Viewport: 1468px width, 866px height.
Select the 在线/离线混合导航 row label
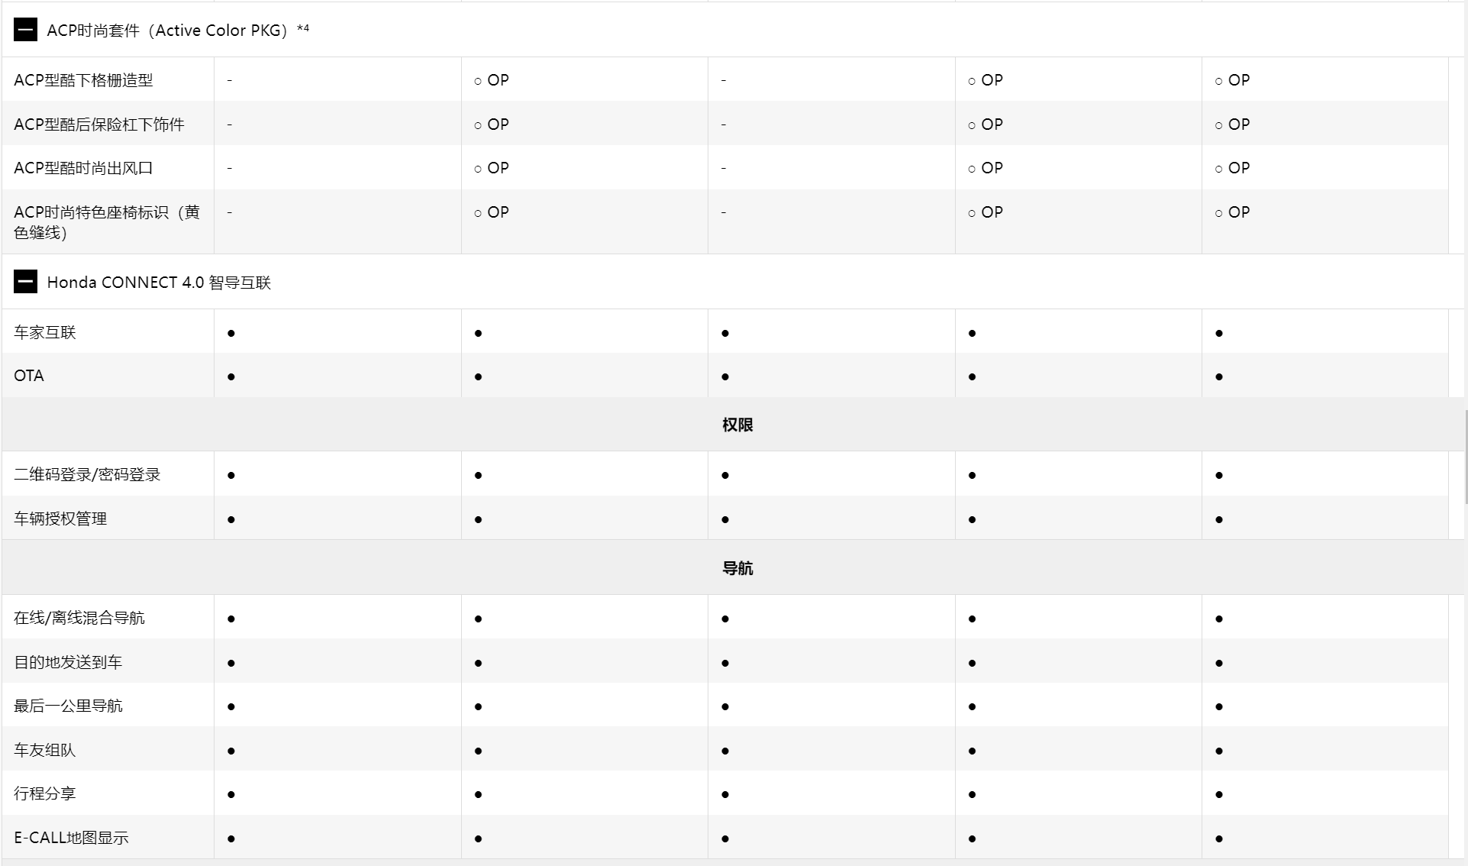pos(79,618)
